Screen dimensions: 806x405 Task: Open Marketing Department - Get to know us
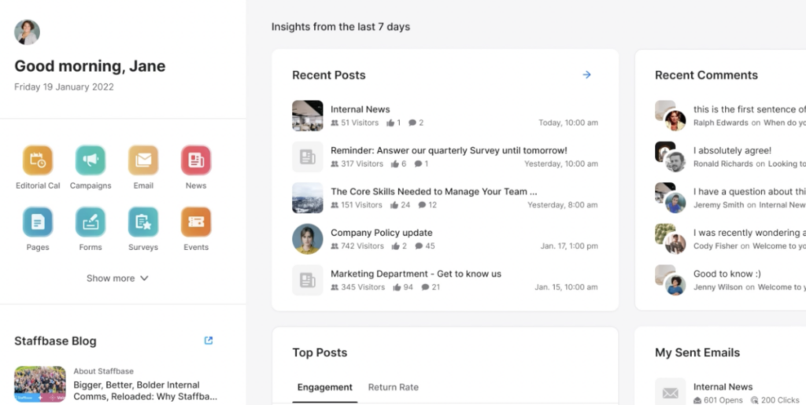coord(416,274)
